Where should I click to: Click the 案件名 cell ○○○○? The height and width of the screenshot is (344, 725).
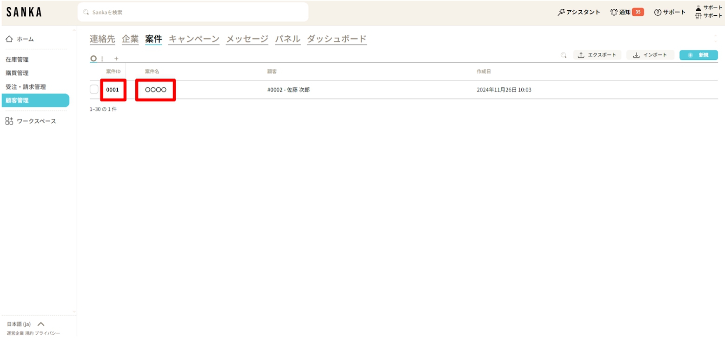155,90
